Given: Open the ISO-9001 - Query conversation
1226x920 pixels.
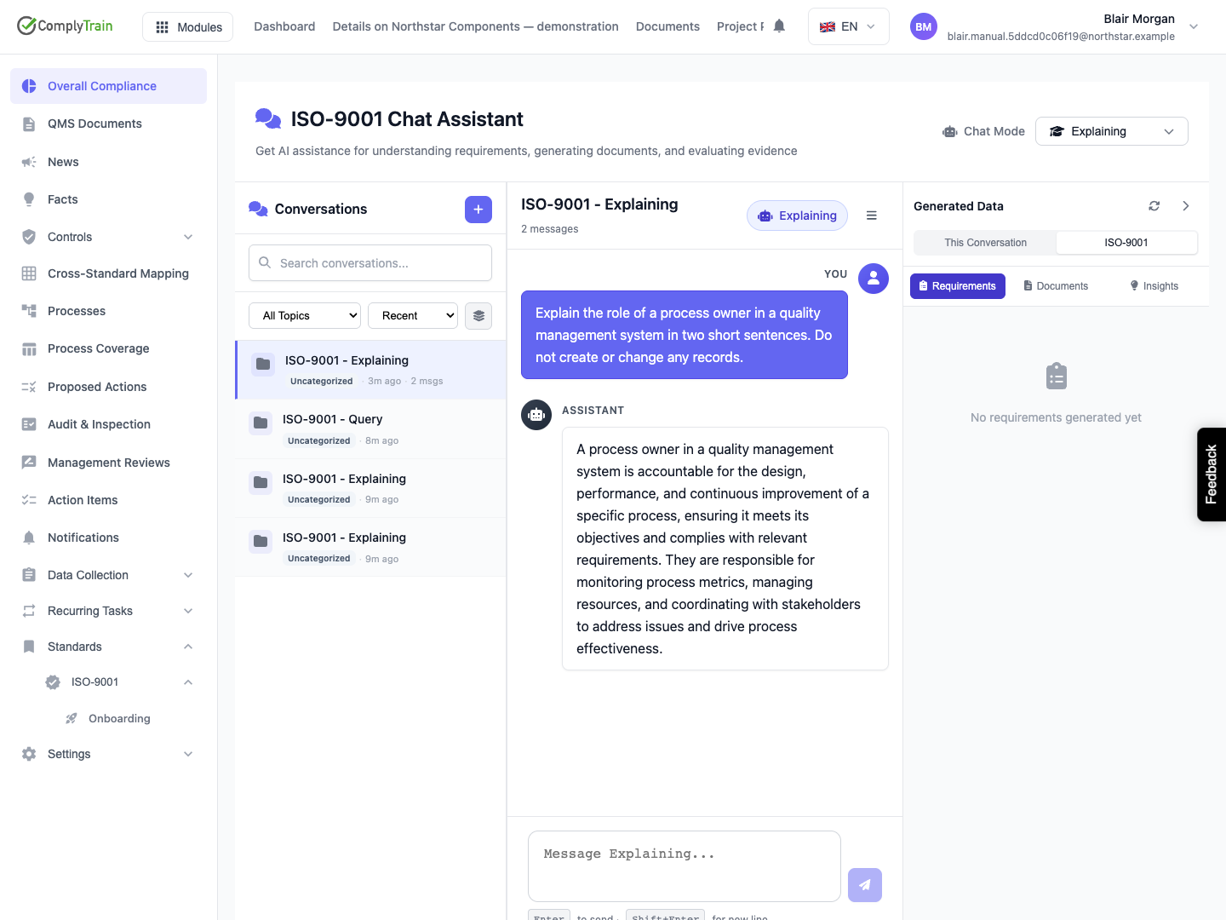Looking at the screenshot, I should (x=370, y=429).
